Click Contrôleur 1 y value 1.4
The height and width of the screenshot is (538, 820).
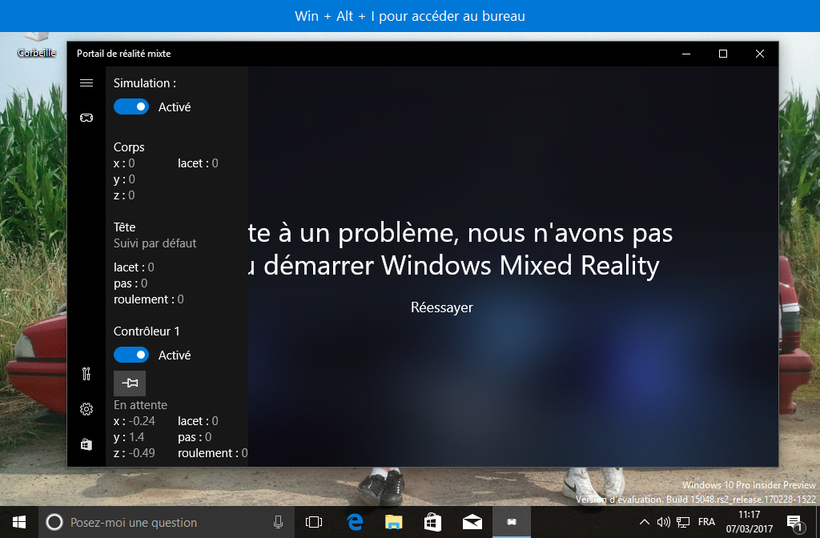tap(136, 437)
